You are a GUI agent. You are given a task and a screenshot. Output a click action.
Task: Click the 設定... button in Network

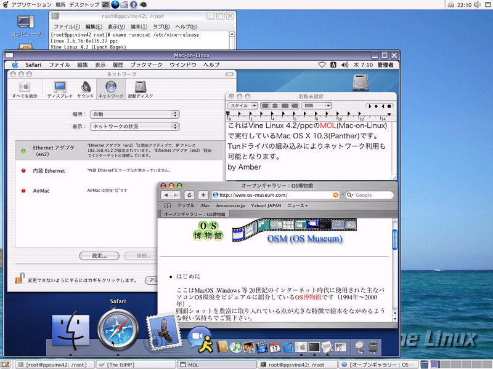click(x=99, y=256)
